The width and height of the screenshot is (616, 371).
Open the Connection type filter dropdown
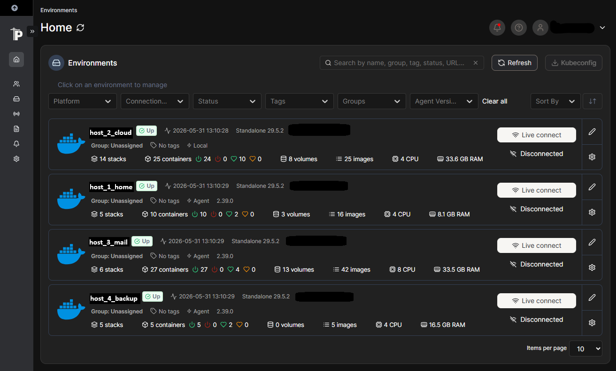[155, 101]
